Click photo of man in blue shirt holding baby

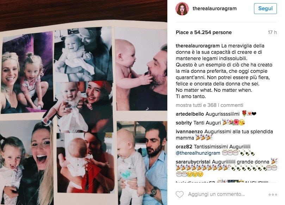tap(142, 163)
